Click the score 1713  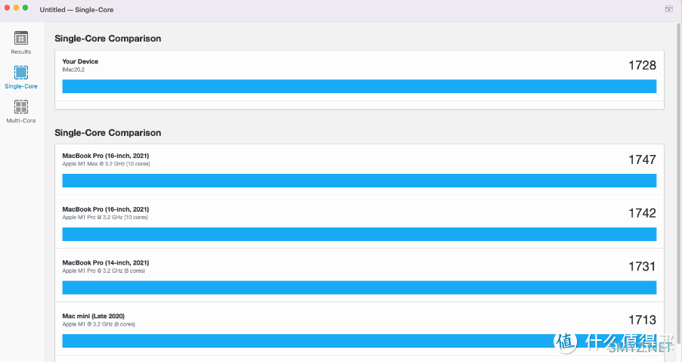coord(642,320)
